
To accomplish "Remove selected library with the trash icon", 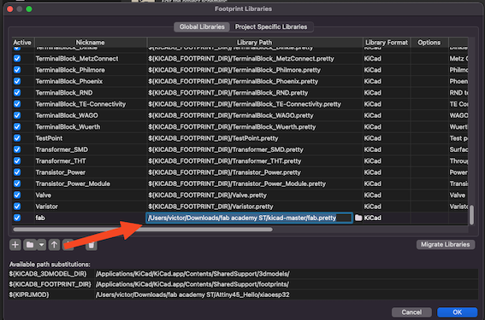I will [x=92, y=245].
